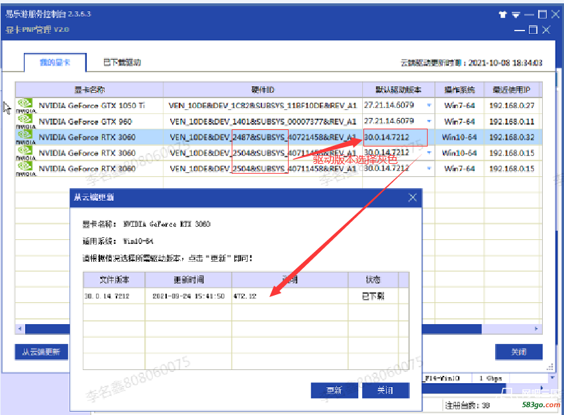This screenshot has width=564, height=415.
Task: Click driver version 27.21.14.6079 in GTX 960 row
Action: [x=389, y=121]
